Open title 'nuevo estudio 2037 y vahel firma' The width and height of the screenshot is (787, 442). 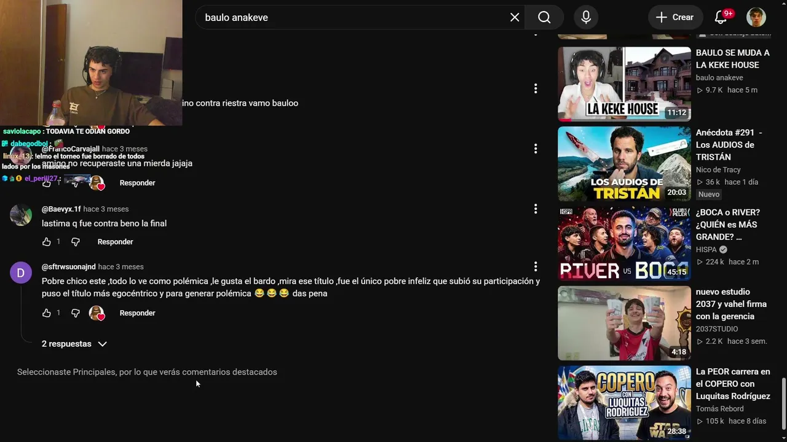(731, 304)
